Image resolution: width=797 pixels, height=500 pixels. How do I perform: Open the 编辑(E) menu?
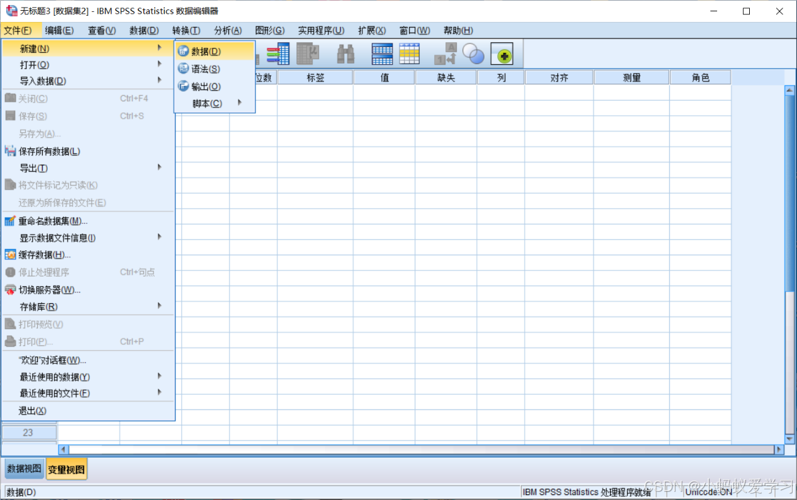(x=59, y=30)
